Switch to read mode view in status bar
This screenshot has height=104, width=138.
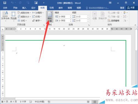click(88, 102)
